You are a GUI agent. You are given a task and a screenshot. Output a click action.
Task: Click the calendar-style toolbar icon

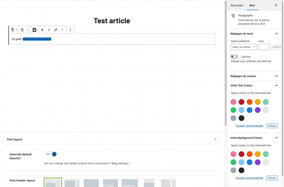point(34,30)
